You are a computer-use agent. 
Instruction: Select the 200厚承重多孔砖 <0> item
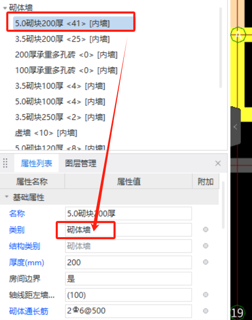[66, 55]
